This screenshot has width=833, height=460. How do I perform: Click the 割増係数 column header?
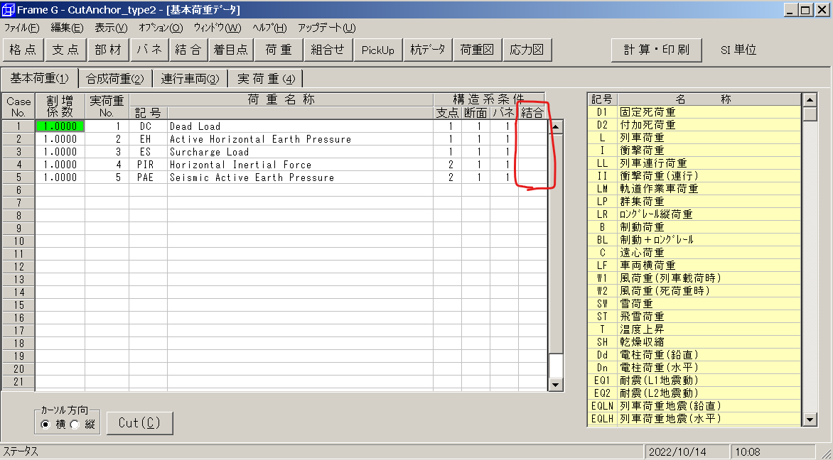[x=60, y=106]
